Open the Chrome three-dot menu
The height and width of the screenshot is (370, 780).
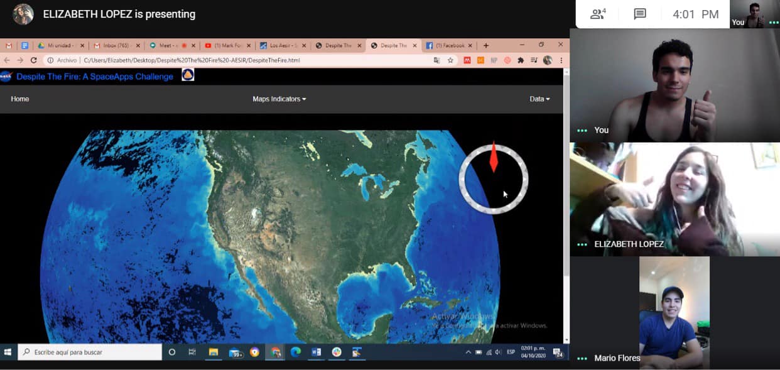[561, 60]
